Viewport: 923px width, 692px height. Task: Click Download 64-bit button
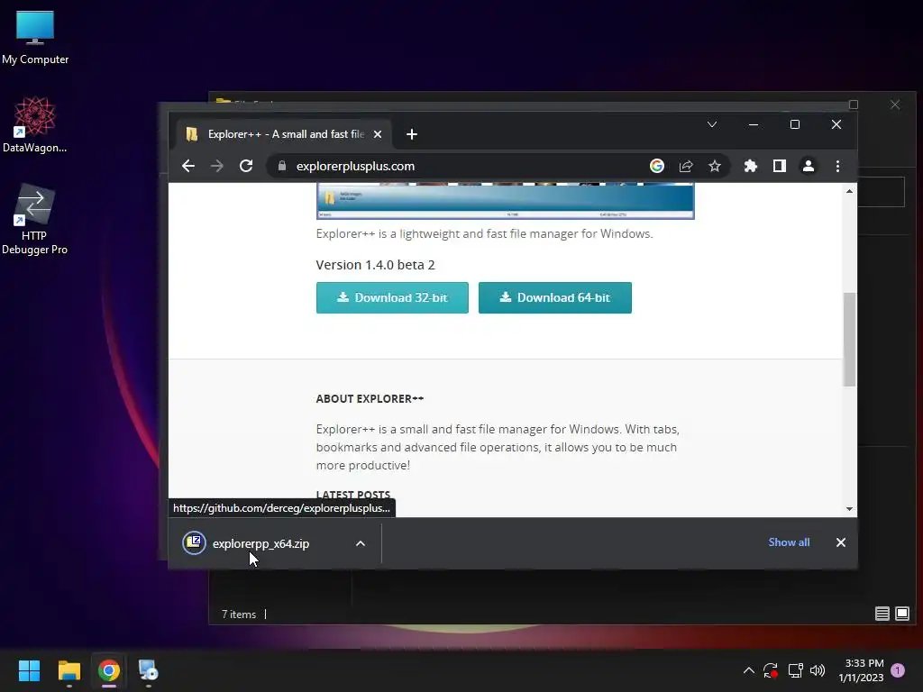[555, 297]
